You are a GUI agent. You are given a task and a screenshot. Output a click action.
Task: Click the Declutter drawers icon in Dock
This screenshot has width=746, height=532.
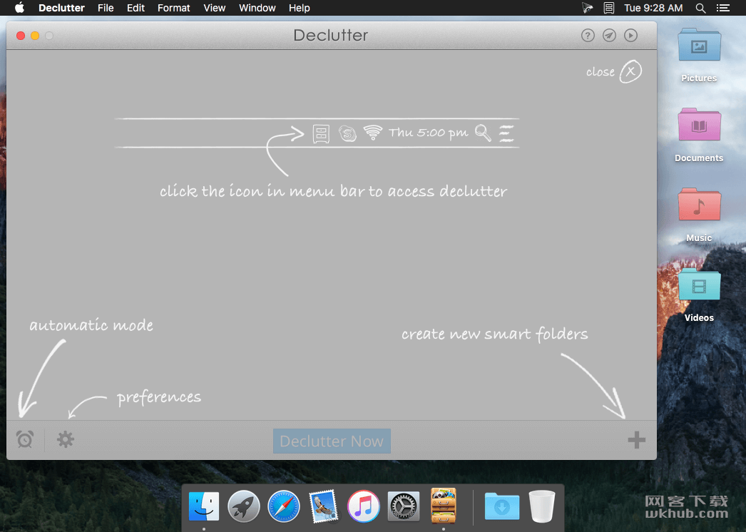click(444, 506)
